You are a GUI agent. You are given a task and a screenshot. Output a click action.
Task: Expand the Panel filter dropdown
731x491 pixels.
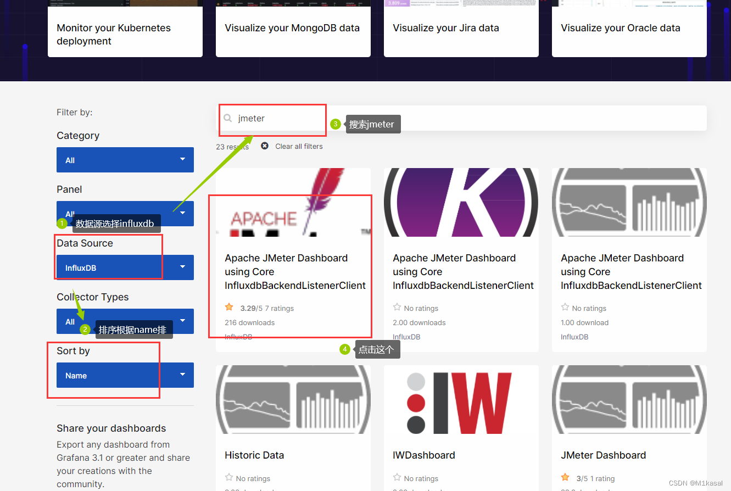pyautogui.click(x=125, y=214)
